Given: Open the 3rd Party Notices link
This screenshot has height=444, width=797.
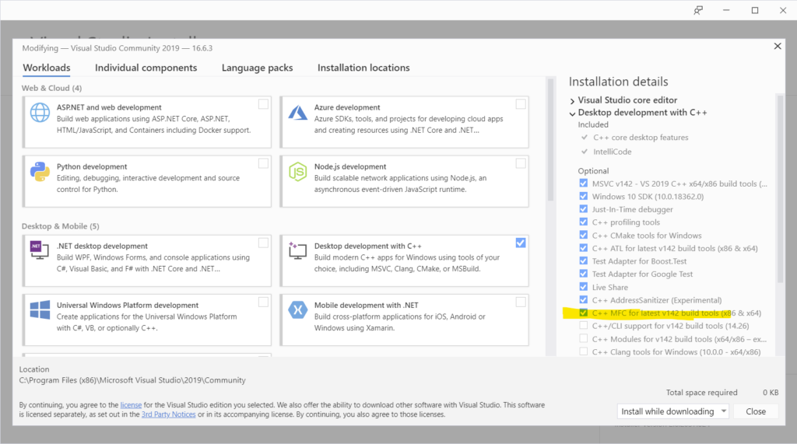Looking at the screenshot, I should [x=168, y=414].
